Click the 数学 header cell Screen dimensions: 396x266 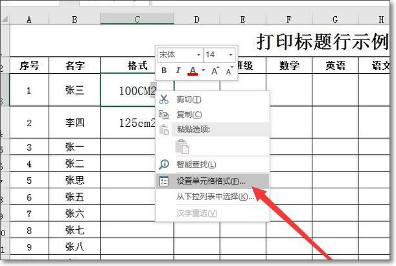[x=289, y=65]
